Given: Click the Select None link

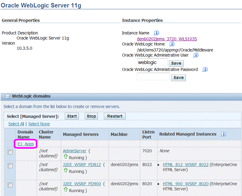Looking at the screenshot, I should point(39,124).
